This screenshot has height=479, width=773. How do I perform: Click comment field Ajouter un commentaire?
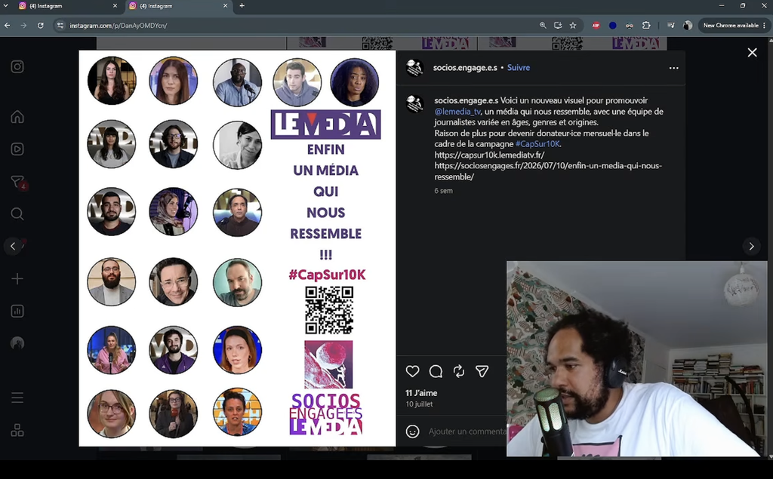467,431
